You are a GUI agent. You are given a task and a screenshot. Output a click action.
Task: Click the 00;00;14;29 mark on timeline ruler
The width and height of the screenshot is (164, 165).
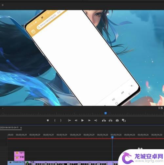[x=49, y=135]
